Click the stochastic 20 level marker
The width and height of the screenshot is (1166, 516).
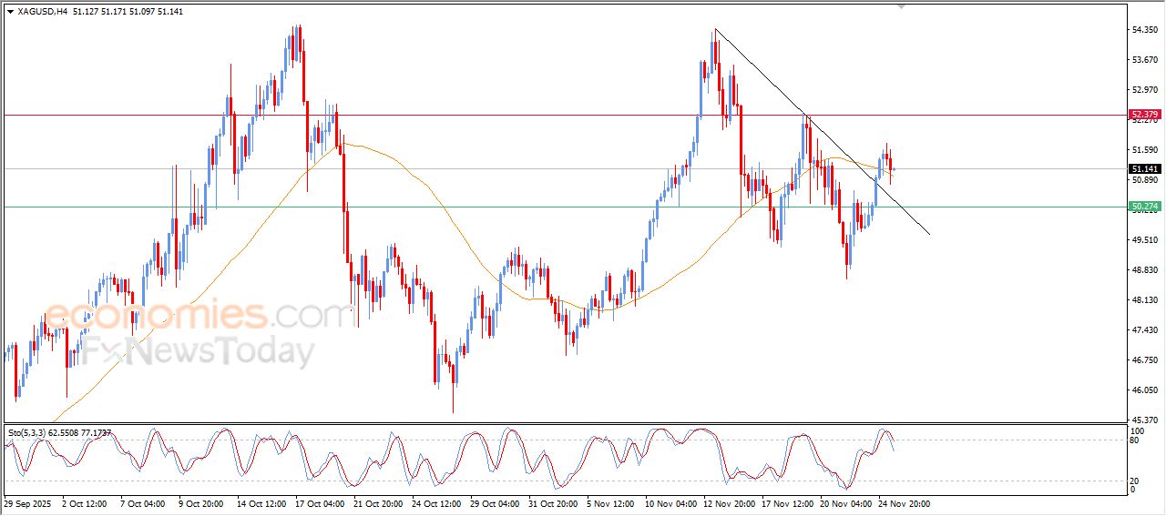point(1135,481)
